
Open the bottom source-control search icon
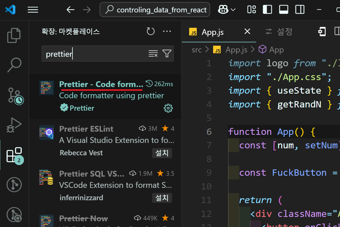(14, 215)
